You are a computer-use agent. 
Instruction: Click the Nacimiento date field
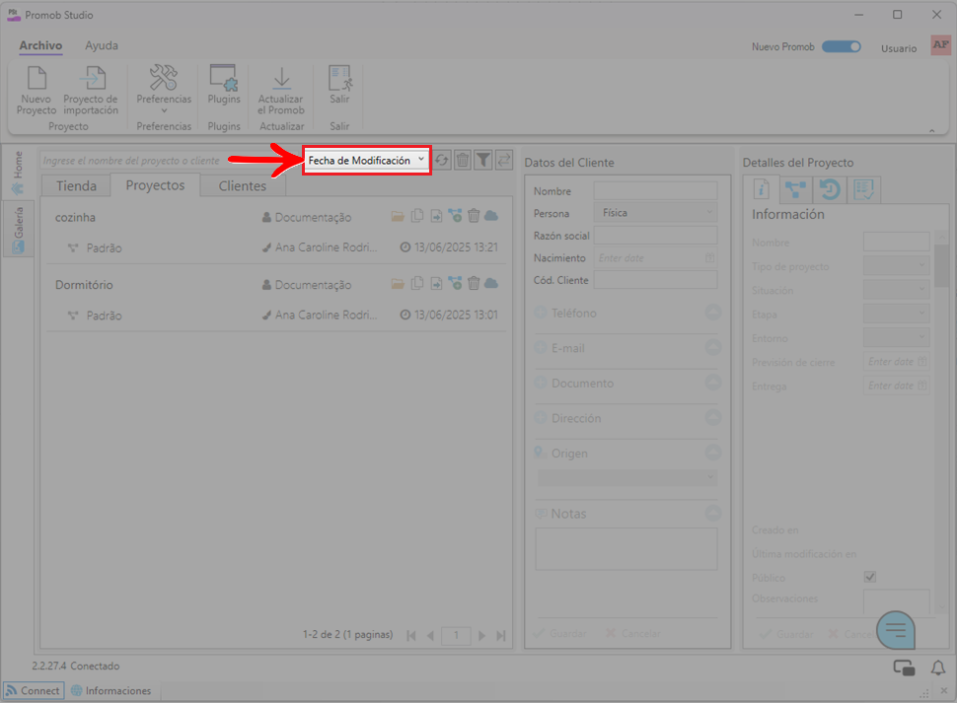tap(655, 258)
